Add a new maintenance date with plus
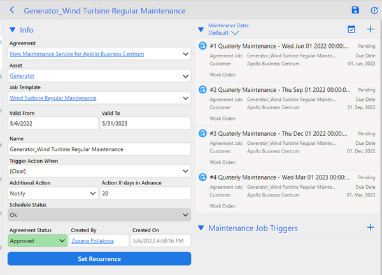This screenshot has height=275, width=382. (x=371, y=29)
